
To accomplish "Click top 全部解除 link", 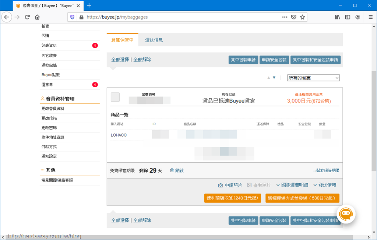I will click(x=142, y=60).
